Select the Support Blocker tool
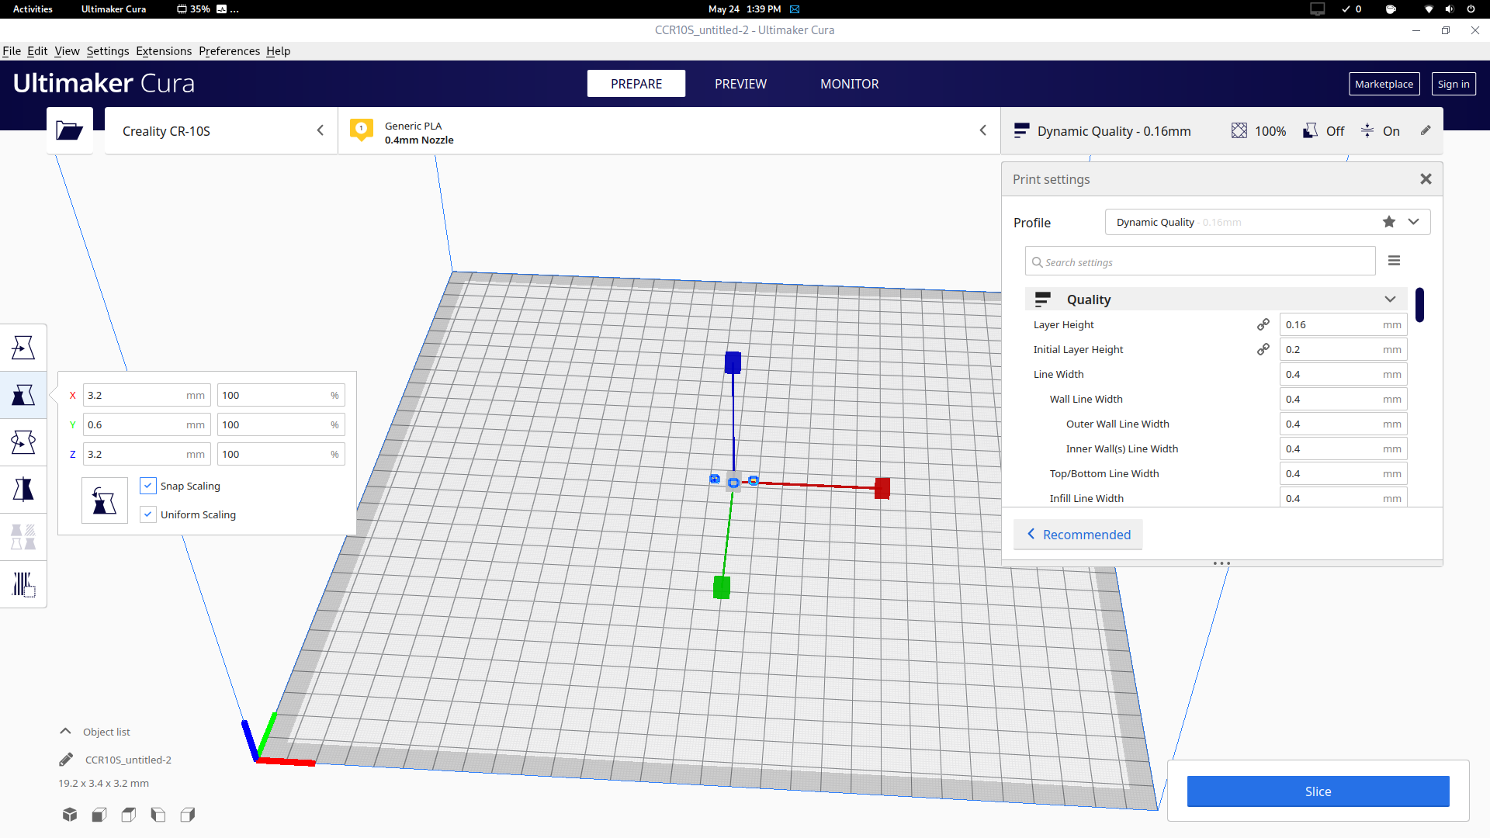The height and width of the screenshot is (838, 1490). (x=23, y=584)
